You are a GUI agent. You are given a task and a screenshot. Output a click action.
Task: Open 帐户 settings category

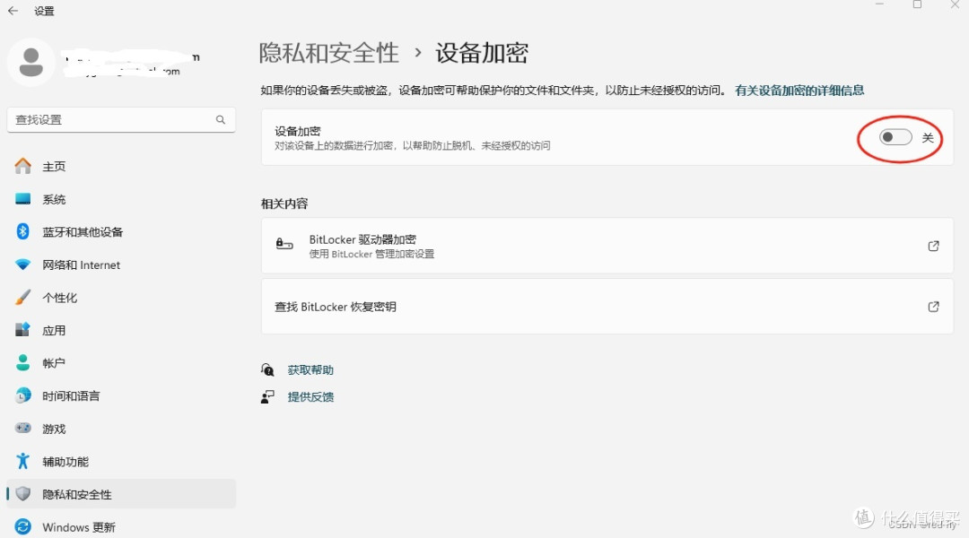[120, 362]
